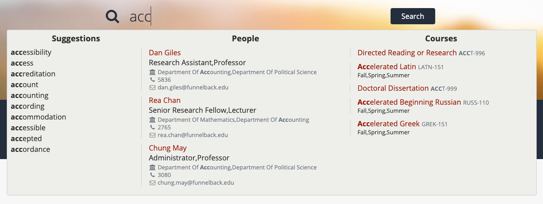Click the envelope icon beside chung.may@funnelback.edu
Viewport: 543px width, 204px height.
tap(152, 183)
